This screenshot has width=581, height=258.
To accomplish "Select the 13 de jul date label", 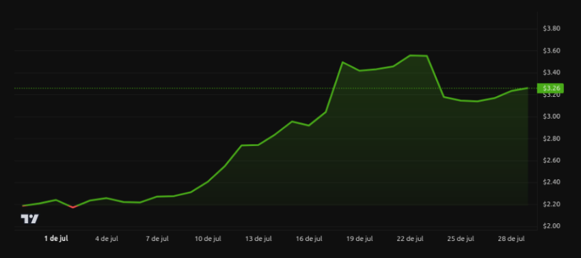I will pyautogui.click(x=258, y=239).
